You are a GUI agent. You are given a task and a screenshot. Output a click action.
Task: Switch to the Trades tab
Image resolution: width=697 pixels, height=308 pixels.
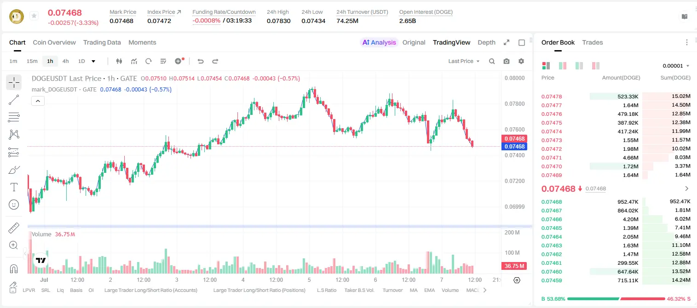point(593,42)
